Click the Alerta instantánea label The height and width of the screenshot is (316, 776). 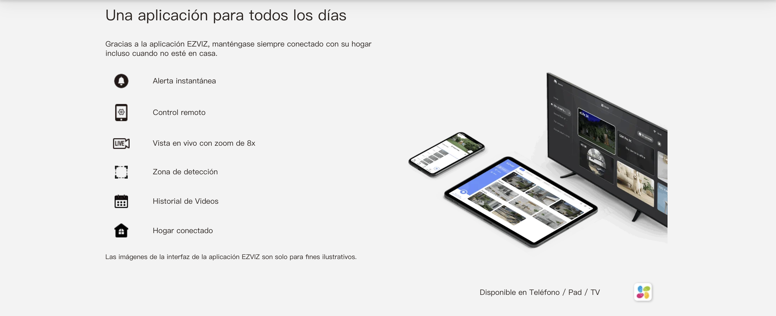click(184, 81)
